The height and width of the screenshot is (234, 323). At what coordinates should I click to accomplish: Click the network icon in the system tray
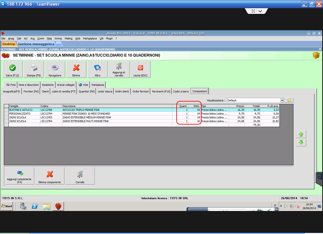pos(292,206)
